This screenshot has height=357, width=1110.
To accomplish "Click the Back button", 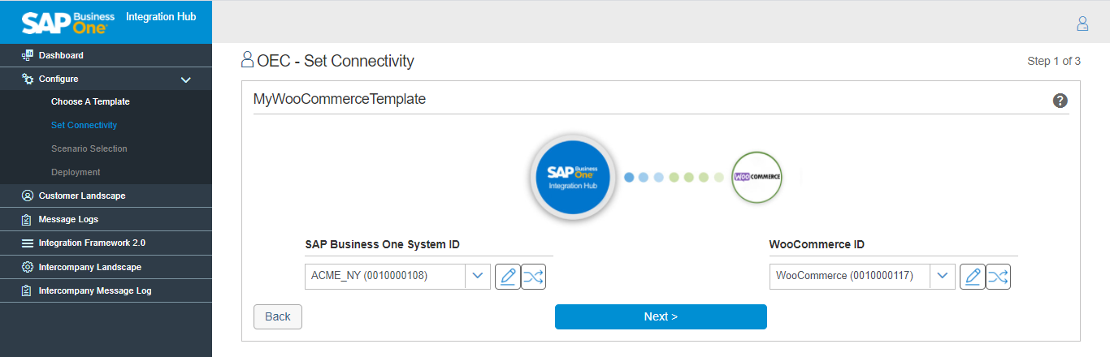I will (x=277, y=316).
